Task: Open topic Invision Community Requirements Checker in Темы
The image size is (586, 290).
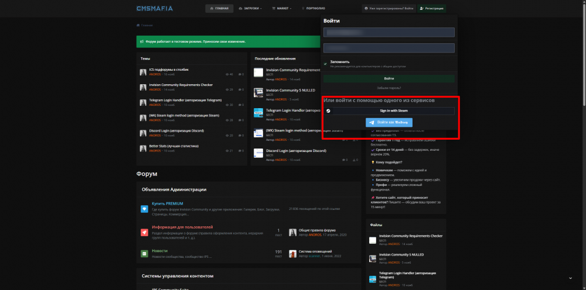Action: [181, 85]
